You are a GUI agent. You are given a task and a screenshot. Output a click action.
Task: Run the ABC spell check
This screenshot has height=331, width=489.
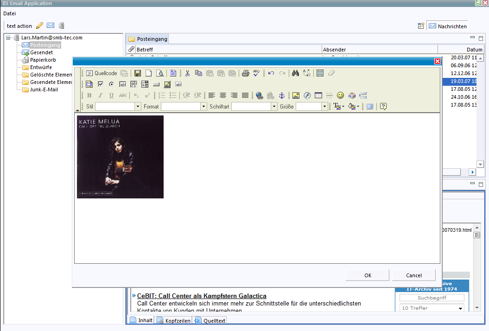(257, 73)
